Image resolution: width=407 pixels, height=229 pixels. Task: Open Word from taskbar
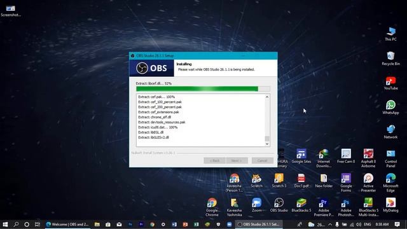pyautogui.click(x=174, y=225)
